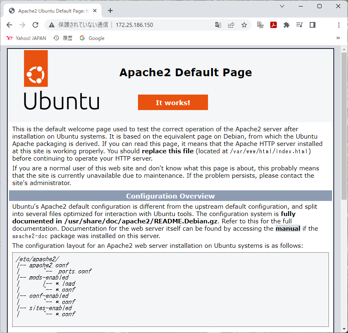Open the Yahoo! JAPAN bookmark

26,38
